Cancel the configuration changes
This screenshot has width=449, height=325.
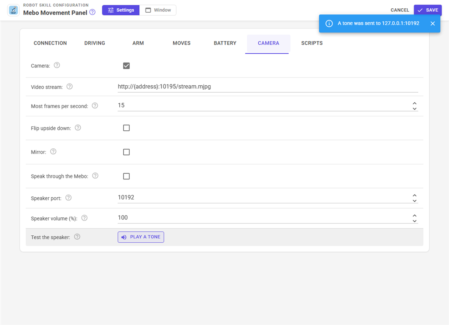pos(400,10)
